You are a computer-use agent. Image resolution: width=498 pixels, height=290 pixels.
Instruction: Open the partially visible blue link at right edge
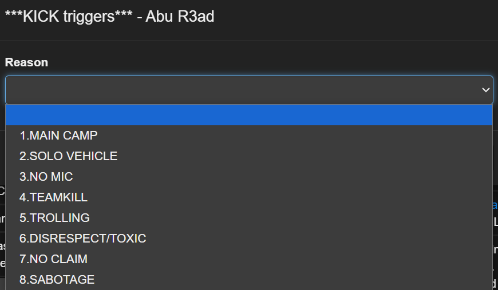pos(495,205)
